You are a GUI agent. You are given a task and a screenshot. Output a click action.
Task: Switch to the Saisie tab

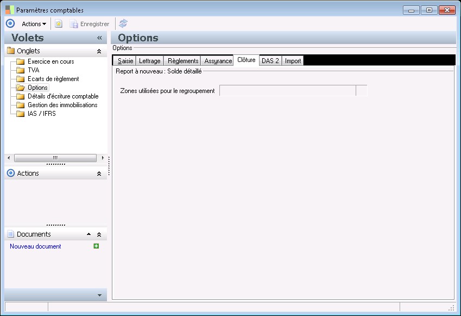pos(125,61)
